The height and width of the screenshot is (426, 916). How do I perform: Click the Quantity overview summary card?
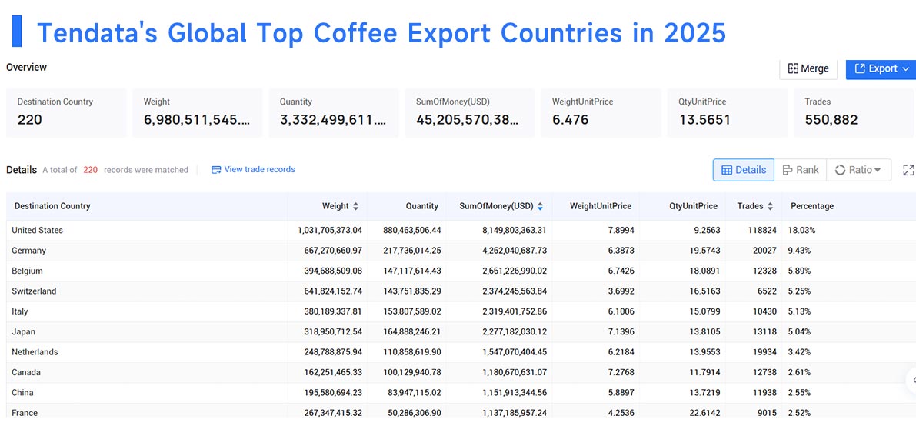coord(334,113)
